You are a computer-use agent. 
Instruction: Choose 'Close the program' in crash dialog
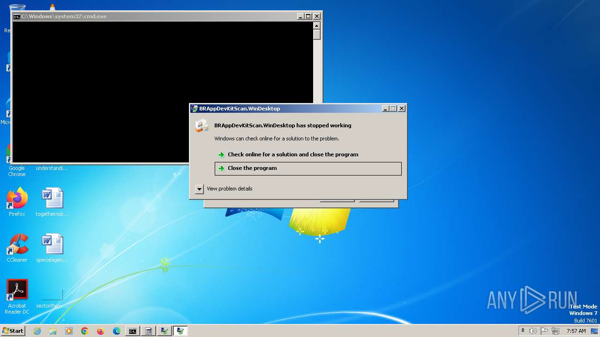308,168
